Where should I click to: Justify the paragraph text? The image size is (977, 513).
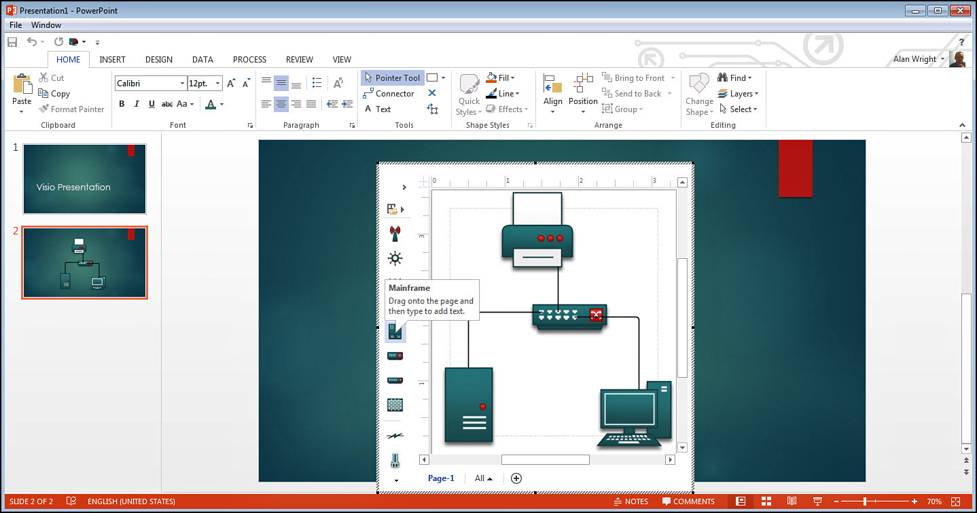[x=311, y=104]
